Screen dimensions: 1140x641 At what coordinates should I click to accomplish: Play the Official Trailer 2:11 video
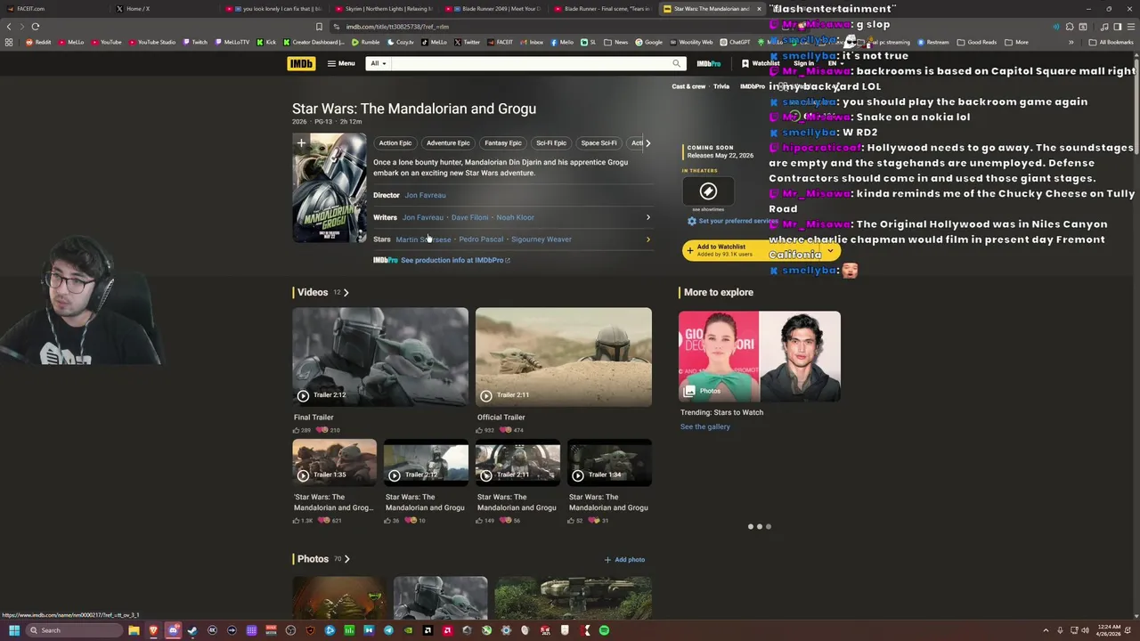coord(564,357)
